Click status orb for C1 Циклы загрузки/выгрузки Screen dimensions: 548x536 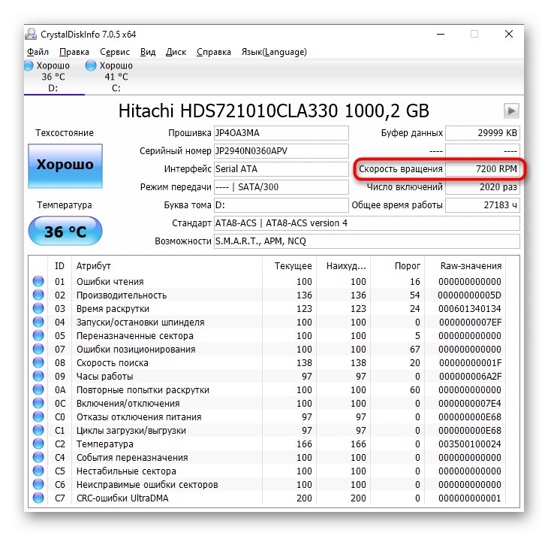click(x=38, y=430)
